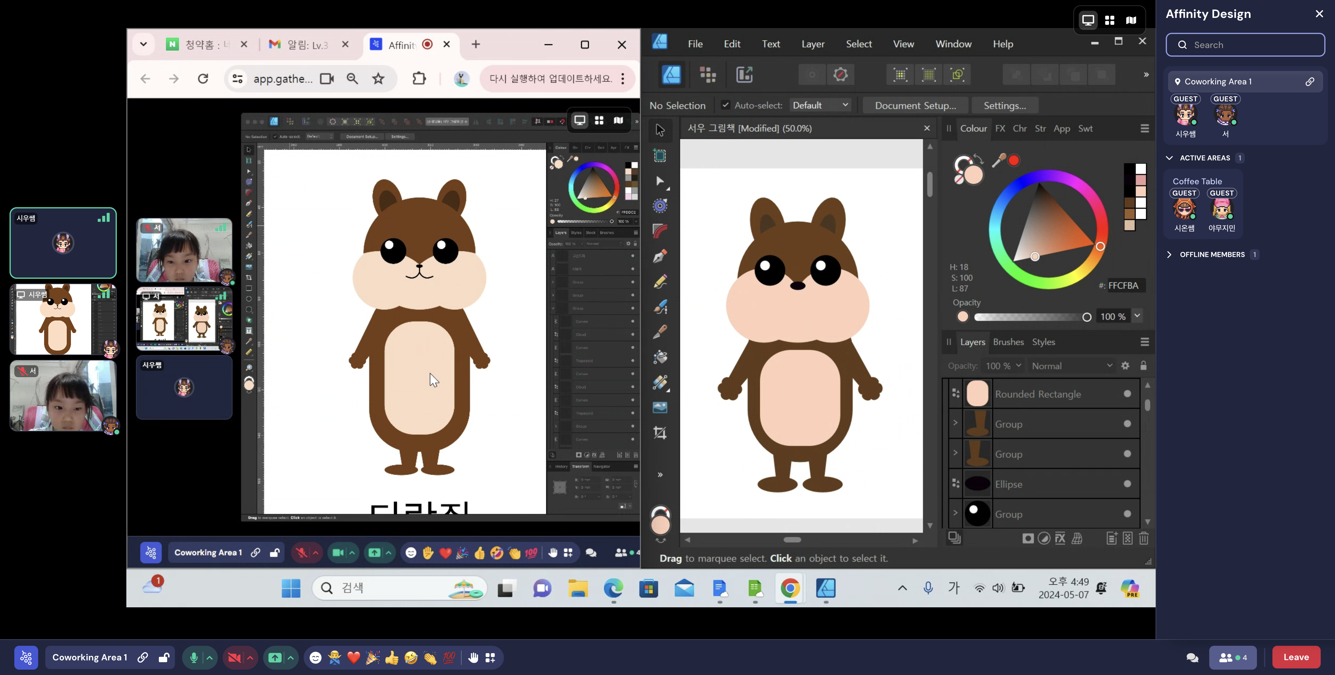
Task: Expand more tools chevron in toolbox
Action: (660, 475)
